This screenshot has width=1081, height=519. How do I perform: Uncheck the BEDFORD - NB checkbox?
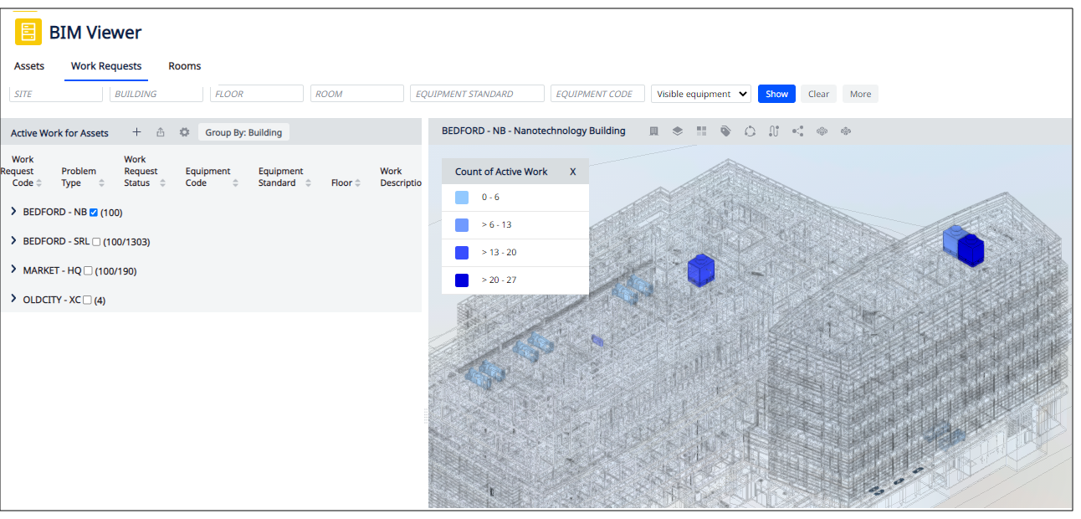pos(94,213)
